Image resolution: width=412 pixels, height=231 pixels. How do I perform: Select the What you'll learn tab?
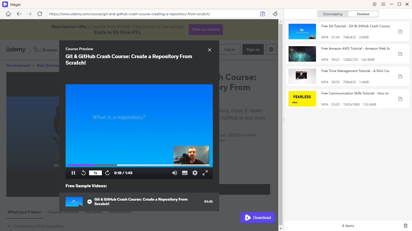[x=24, y=212]
